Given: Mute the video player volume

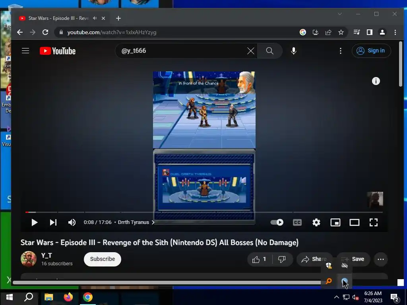Looking at the screenshot, I should (x=72, y=222).
